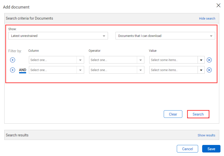224x156 pixels.
Task: Open the first row Column dropdown
Action: pyautogui.click(x=56, y=60)
